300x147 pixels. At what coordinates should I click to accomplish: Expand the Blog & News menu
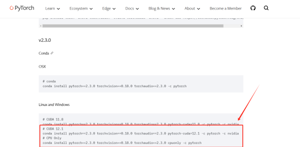162,8
